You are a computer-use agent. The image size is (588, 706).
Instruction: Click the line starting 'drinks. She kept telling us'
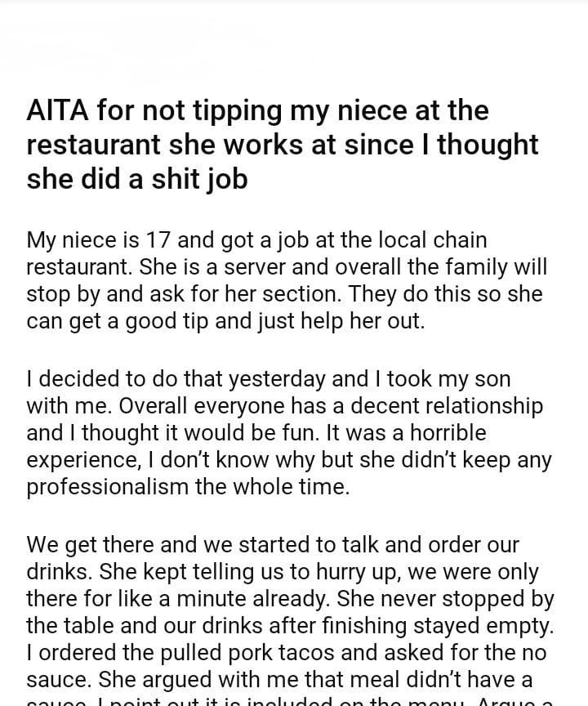click(x=283, y=571)
